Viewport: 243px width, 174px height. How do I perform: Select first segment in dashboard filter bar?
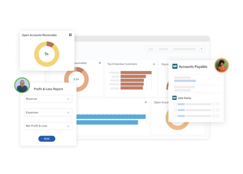coord(151,49)
